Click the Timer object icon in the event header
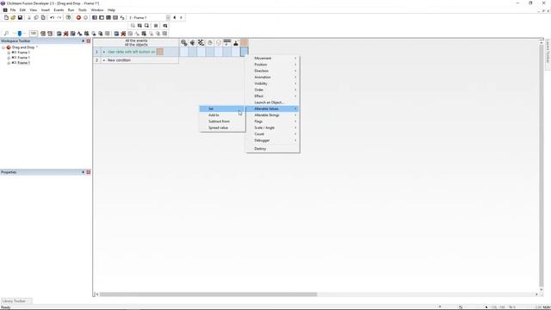Image resolution: width=551 pixels, height=310 pixels. [x=210, y=42]
